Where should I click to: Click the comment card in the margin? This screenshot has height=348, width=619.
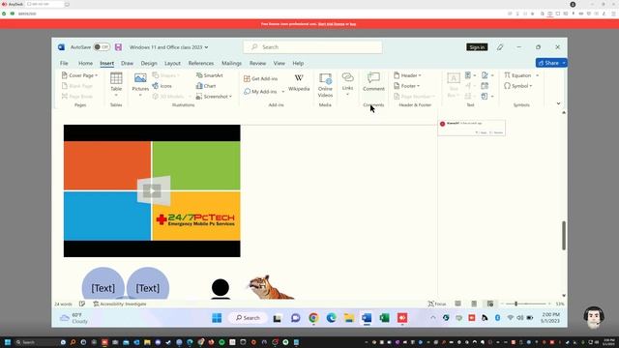click(471, 128)
